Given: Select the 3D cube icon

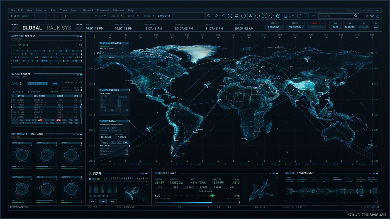Looking at the screenshot, I should [278, 16].
